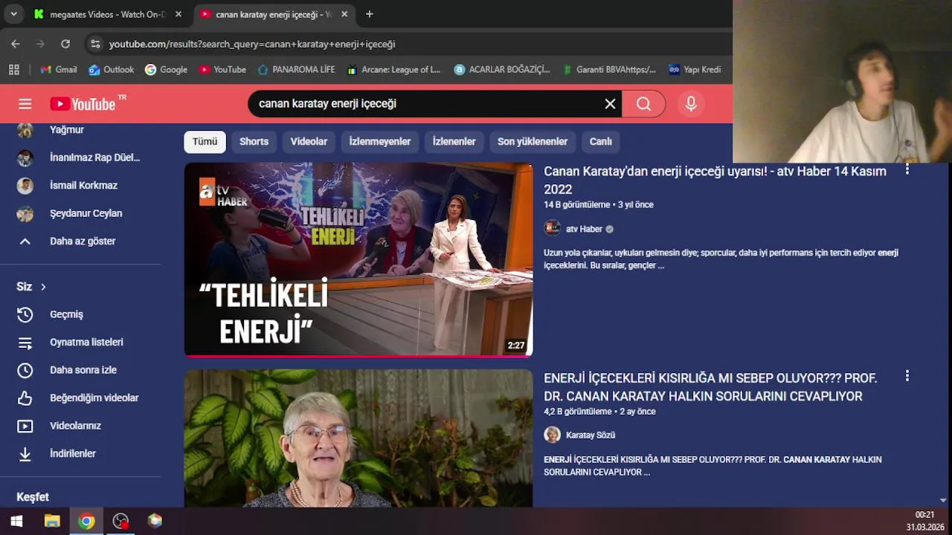Open the PANAROMA LİFE bookmark
This screenshot has width=952, height=535.
coord(296,69)
